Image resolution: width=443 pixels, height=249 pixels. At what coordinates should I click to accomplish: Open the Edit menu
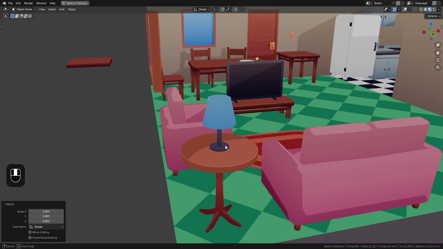pyautogui.click(x=18, y=3)
